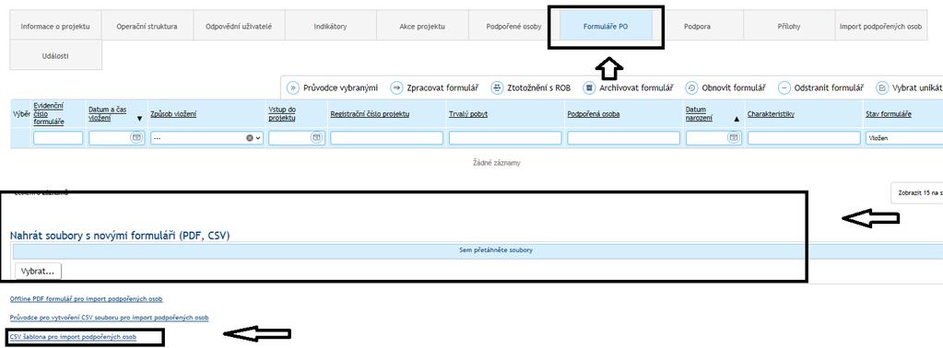Focus the Charakteristiky filter field

(804, 138)
